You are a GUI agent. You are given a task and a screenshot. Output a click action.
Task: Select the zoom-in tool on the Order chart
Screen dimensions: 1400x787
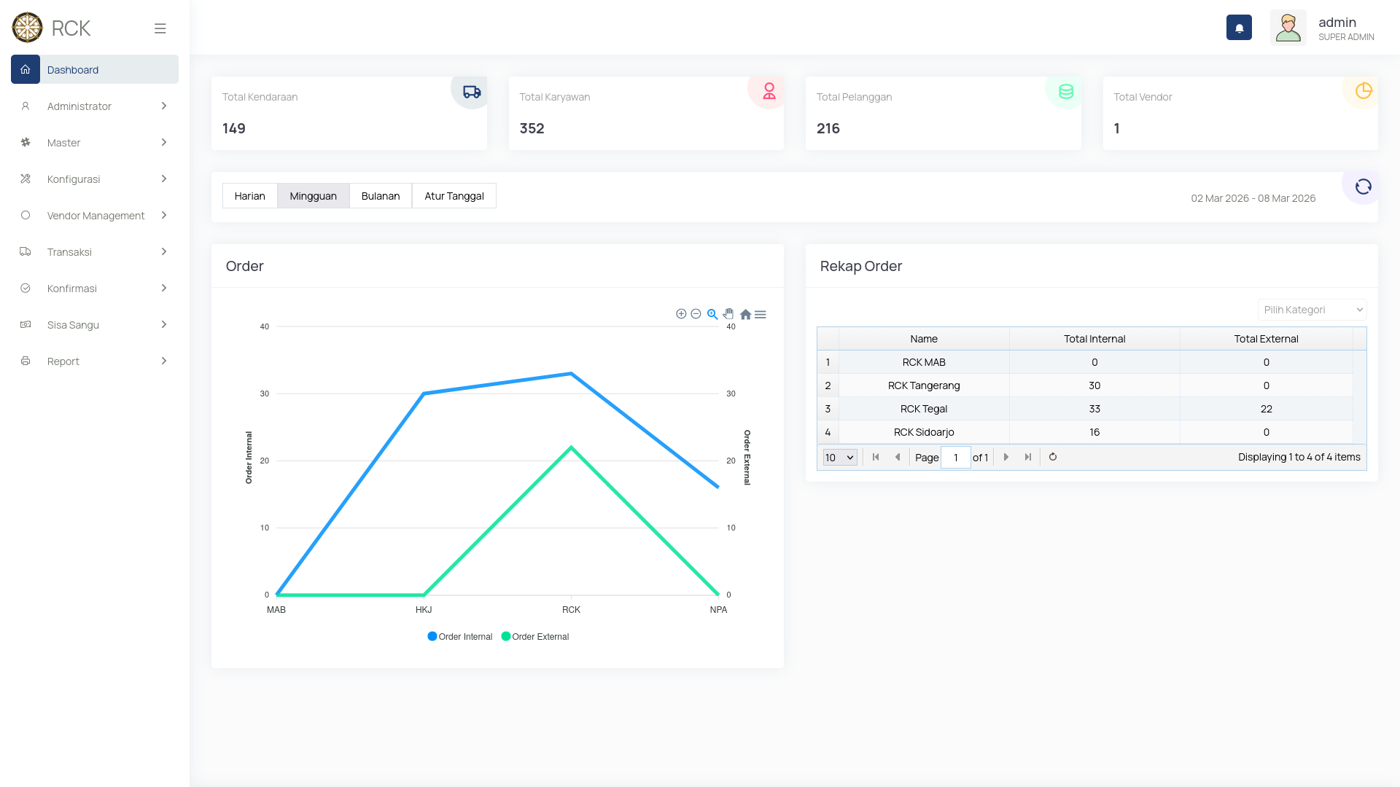point(681,313)
